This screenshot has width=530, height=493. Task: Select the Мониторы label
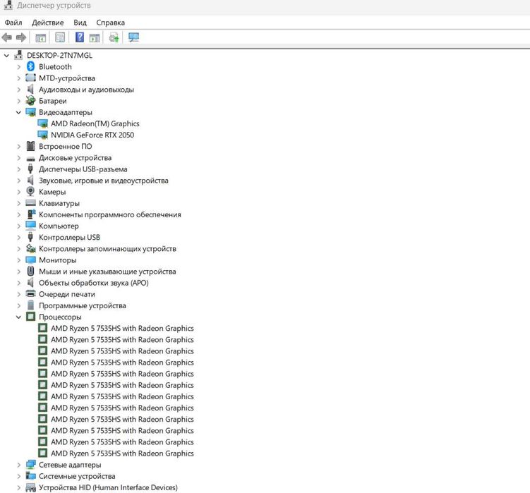tap(57, 260)
